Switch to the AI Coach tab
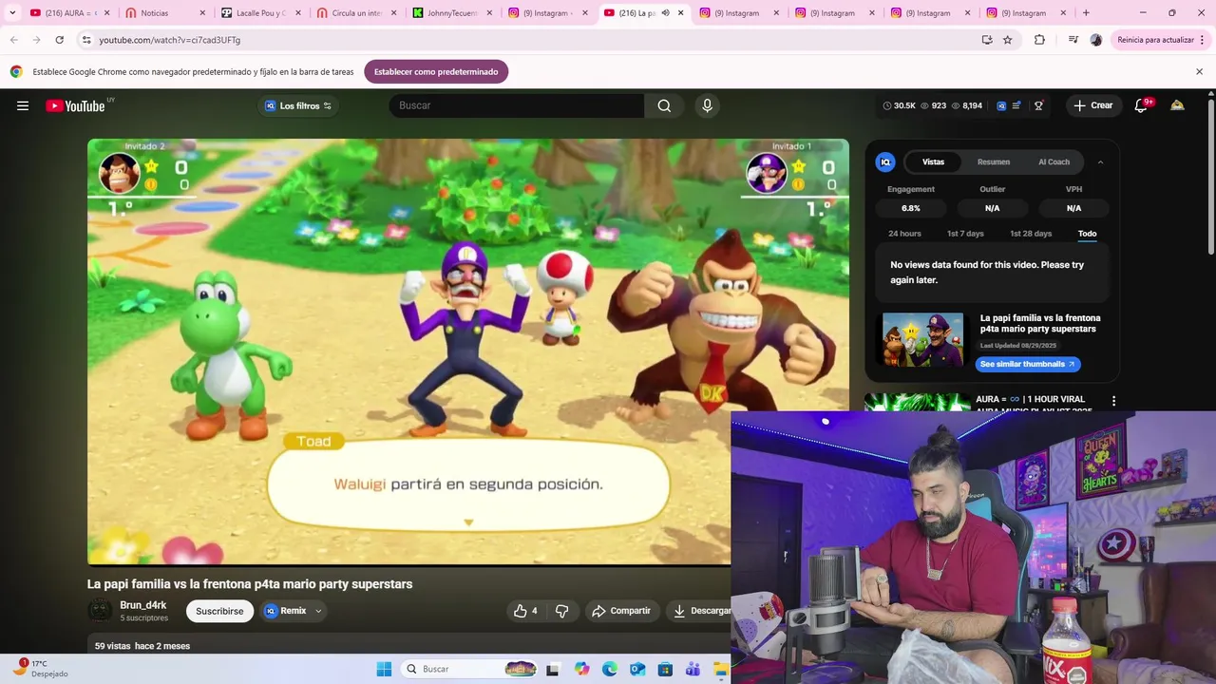This screenshot has width=1216, height=684. tap(1054, 162)
